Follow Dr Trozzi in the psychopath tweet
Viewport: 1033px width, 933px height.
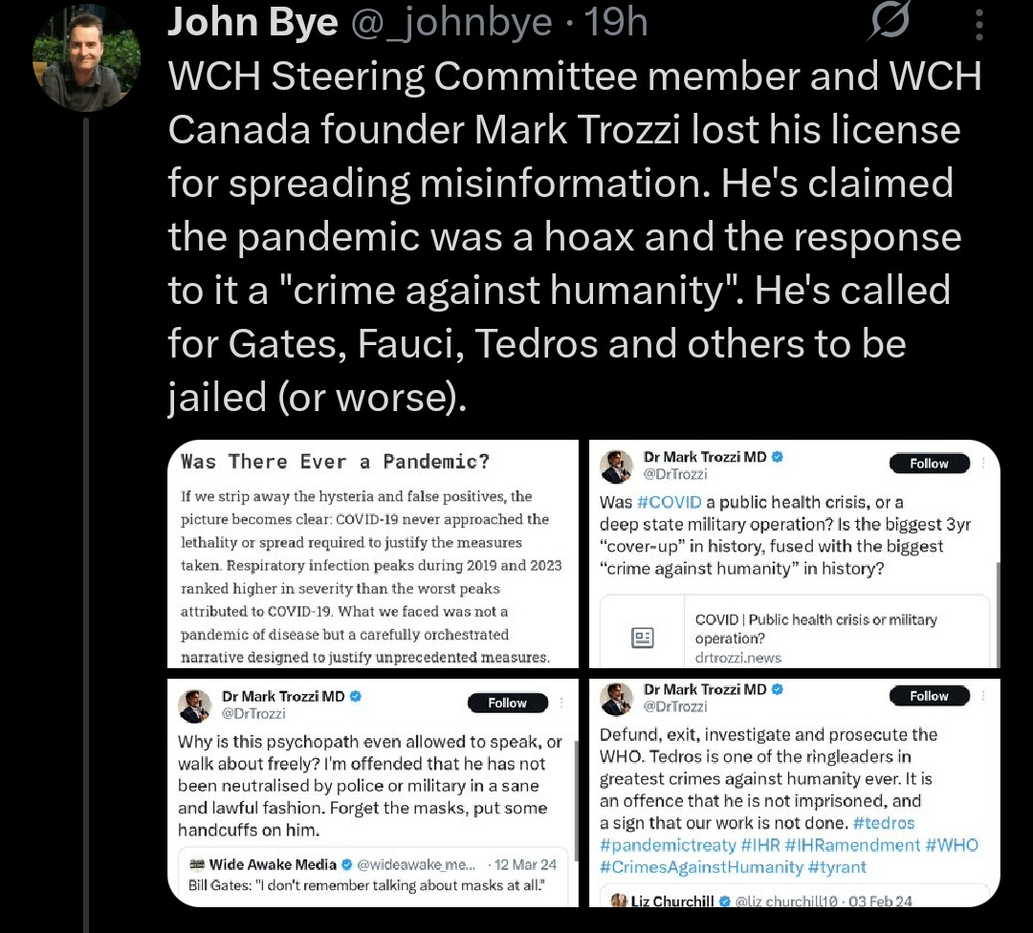507,704
